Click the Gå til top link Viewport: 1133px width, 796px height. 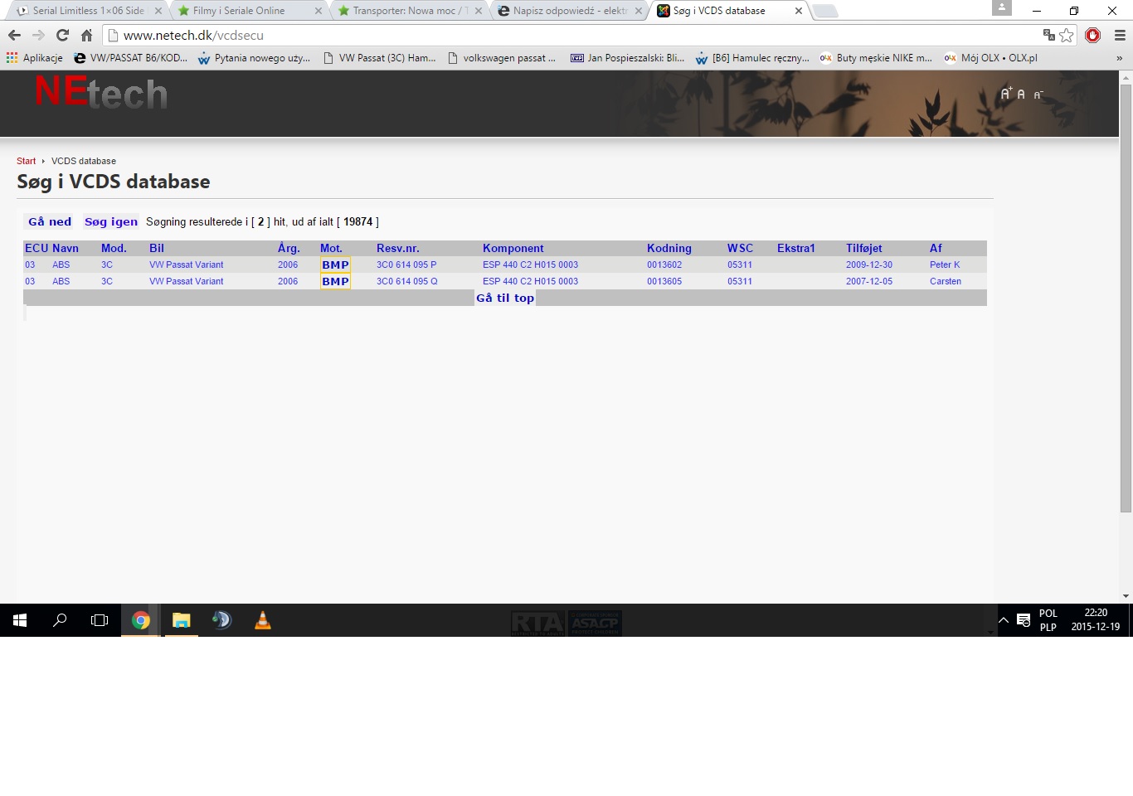(x=505, y=298)
